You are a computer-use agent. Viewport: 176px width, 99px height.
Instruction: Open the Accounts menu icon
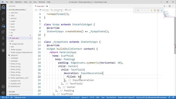3,87
